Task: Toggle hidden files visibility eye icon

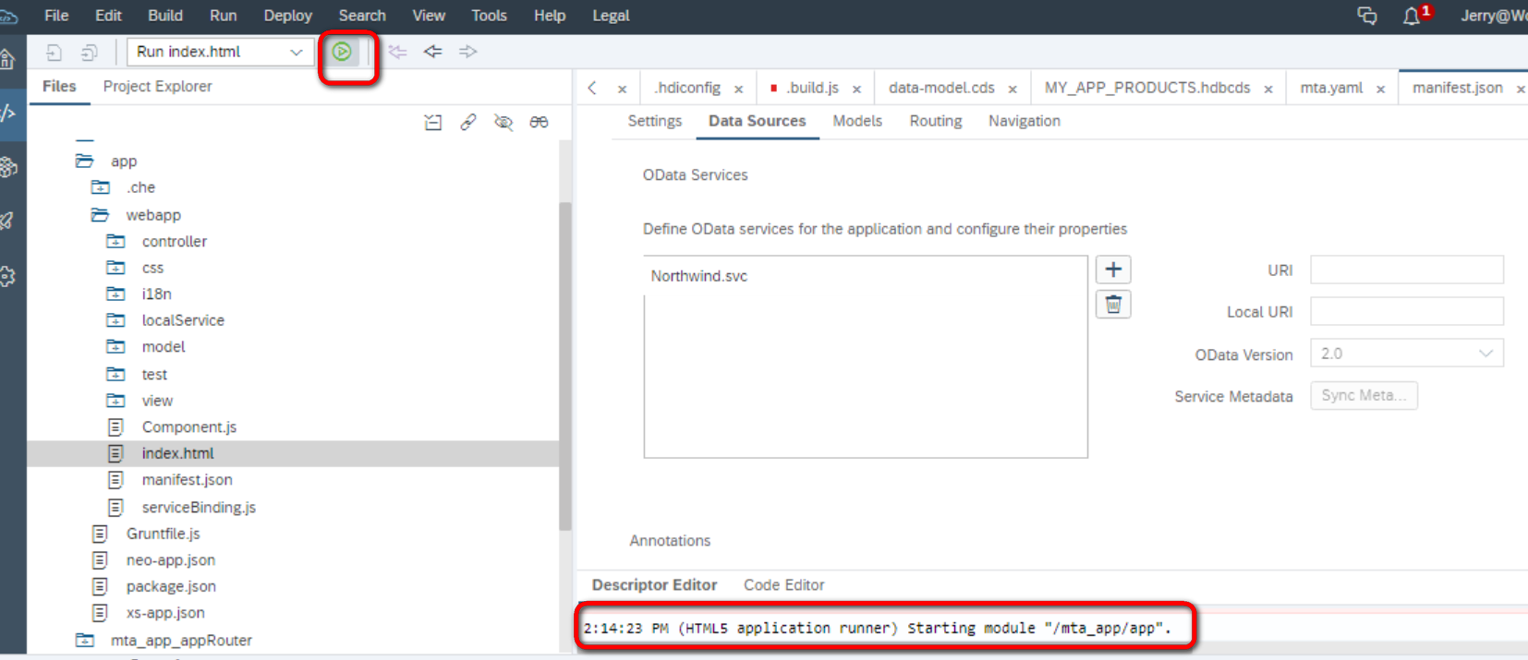Action: 503,122
